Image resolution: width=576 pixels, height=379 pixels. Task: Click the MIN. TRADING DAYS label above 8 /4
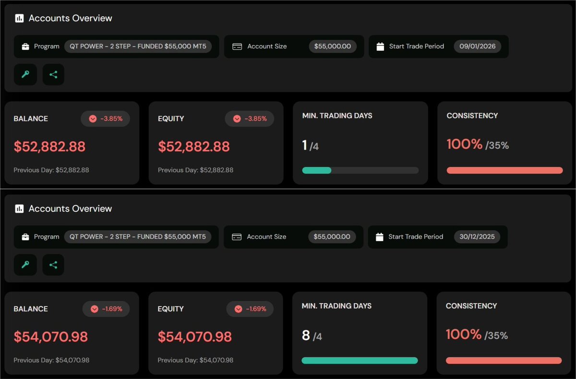(x=336, y=306)
